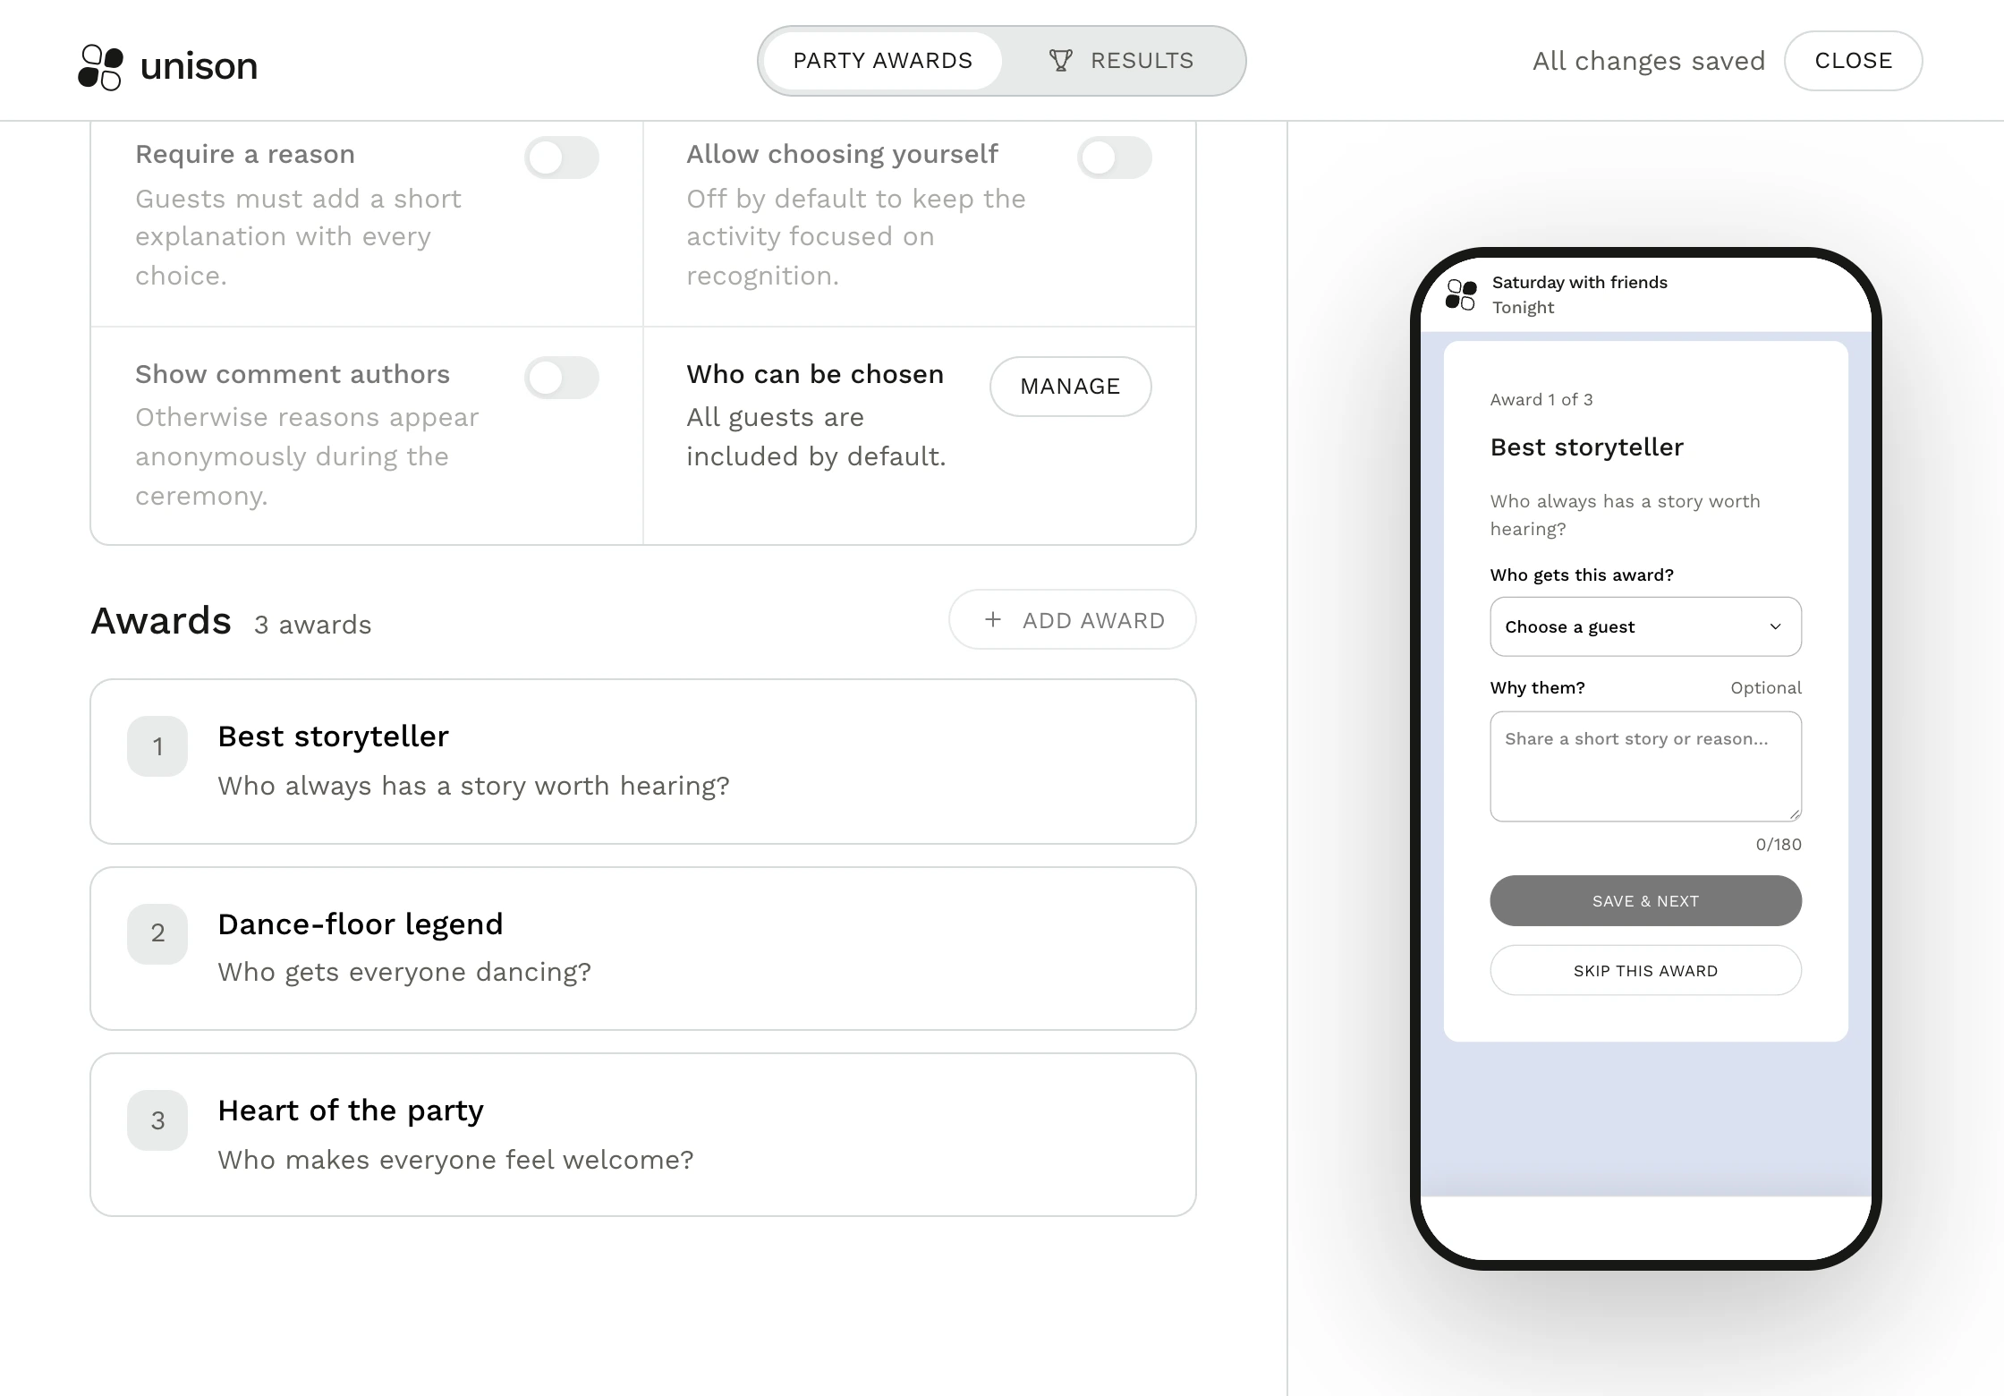Click the 'Who gets this award?' label
Image resolution: width=2004 pixels, height=1396 pixels.
click(1582, 575)
